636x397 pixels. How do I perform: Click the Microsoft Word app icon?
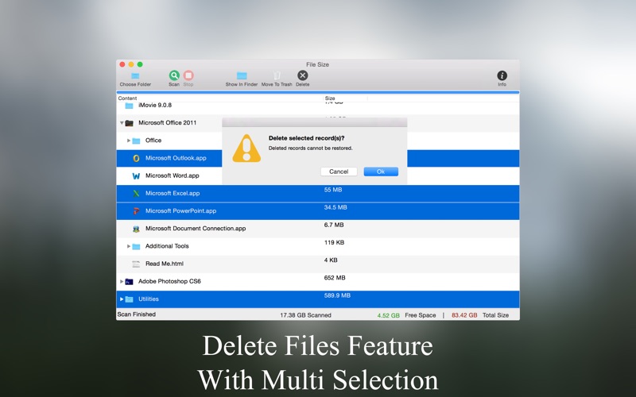(136, 175)
